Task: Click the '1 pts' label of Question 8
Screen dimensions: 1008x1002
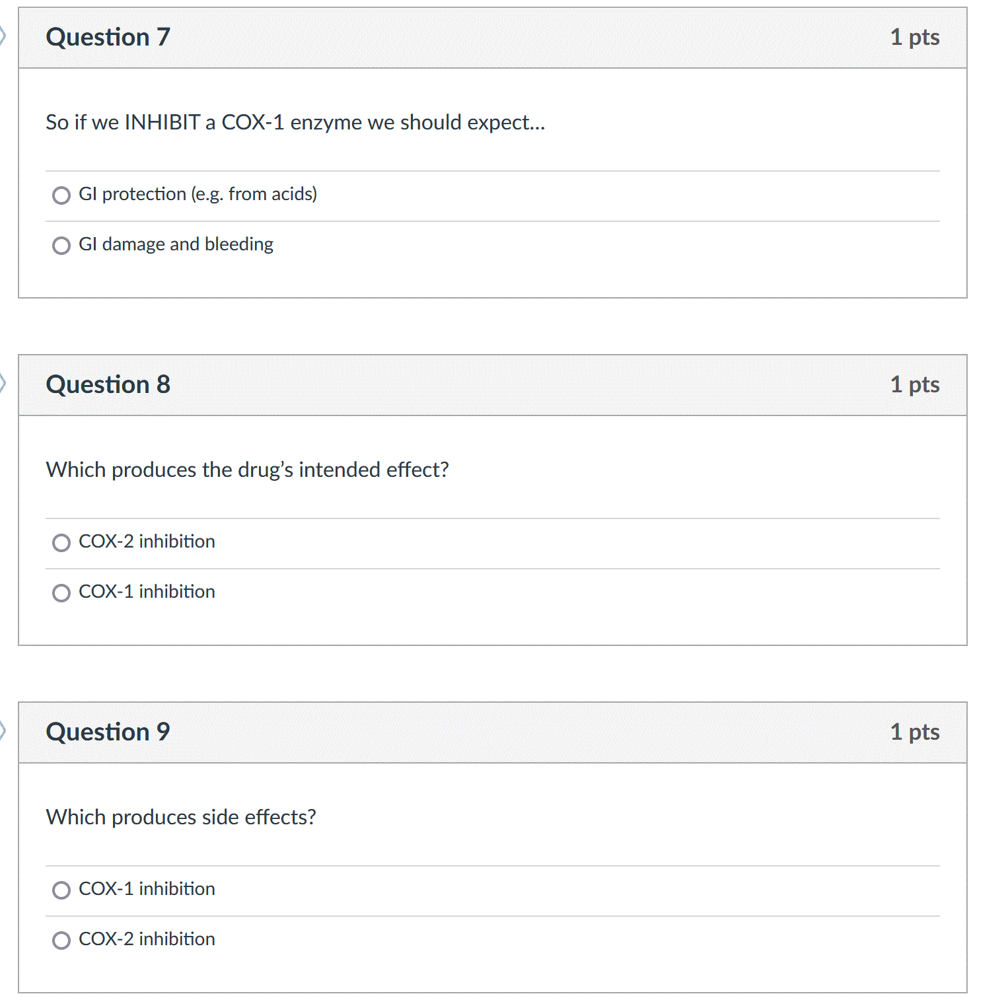Action: click(x=915, y=385)
